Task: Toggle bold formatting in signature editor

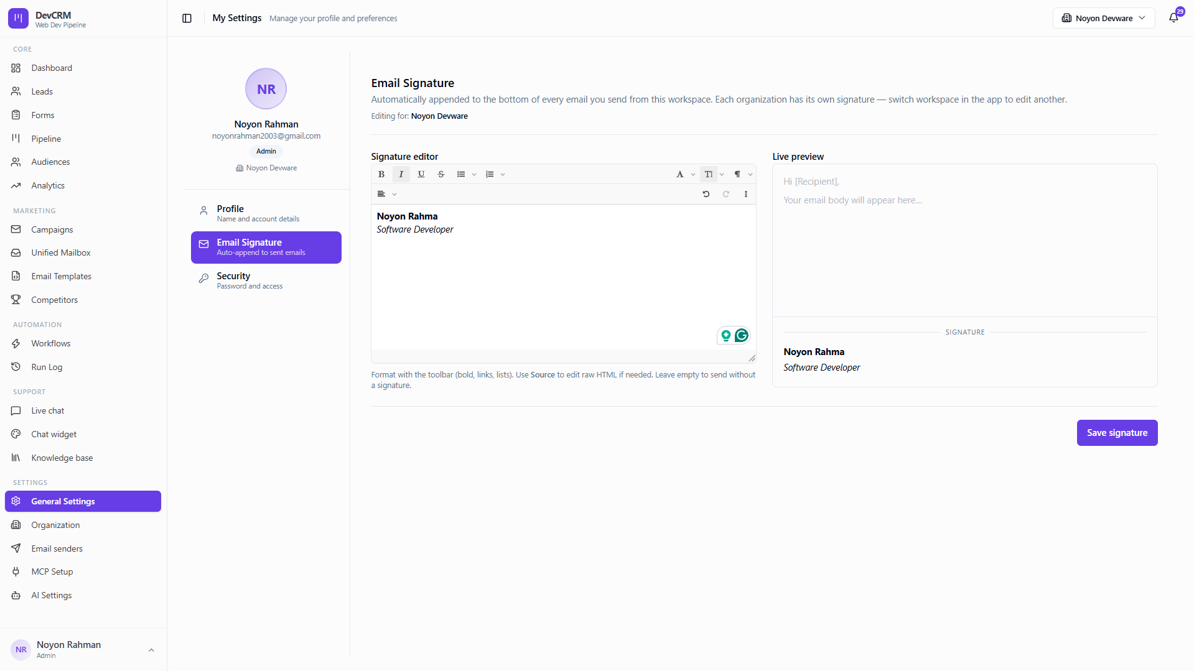Action: (x=381, y=174)
